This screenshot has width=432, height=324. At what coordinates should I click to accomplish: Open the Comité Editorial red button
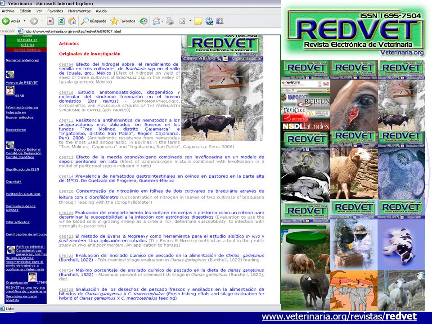(27, 50)
